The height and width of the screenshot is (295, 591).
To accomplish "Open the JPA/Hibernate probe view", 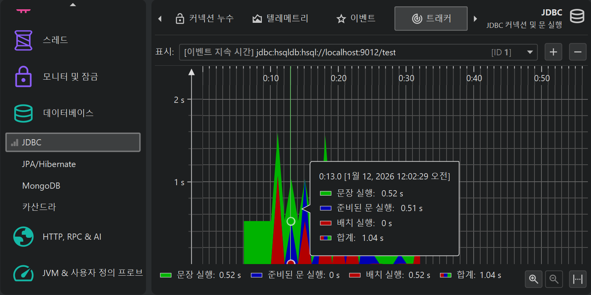I will pyautogui.click(x=49, y=164).
